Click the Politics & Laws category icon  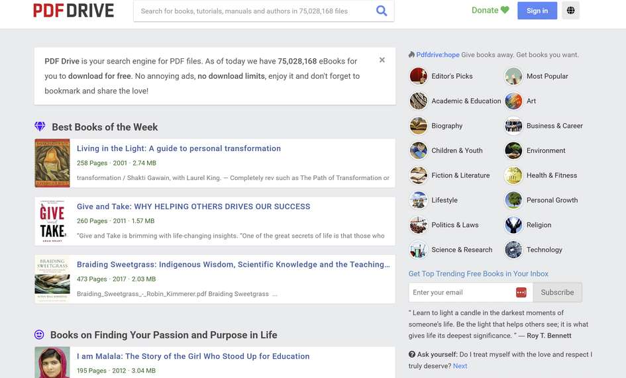tap(419, 224)
